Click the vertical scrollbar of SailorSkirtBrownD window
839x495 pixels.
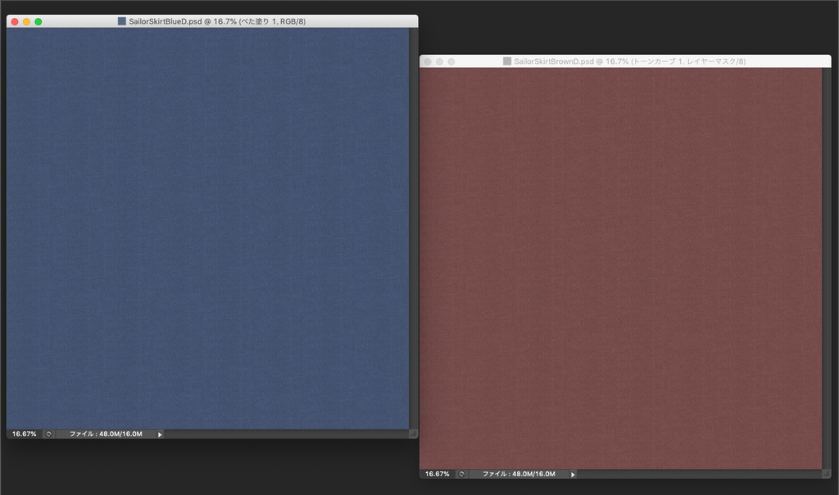click(x=826, y=268)
